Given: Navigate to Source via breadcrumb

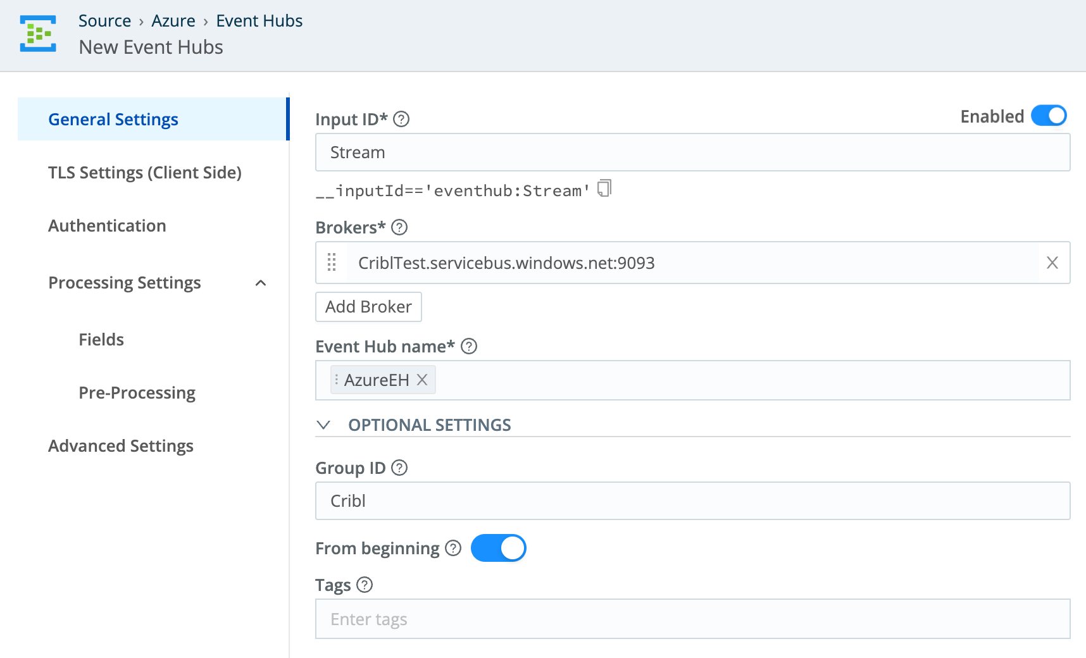Looking at the screenshot, I should coord(105,20).
